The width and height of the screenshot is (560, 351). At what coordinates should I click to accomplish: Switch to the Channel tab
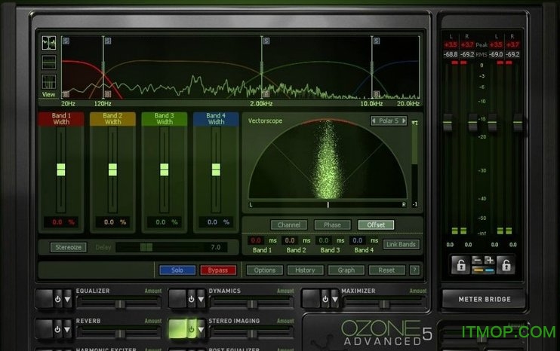tap(289, 224)
